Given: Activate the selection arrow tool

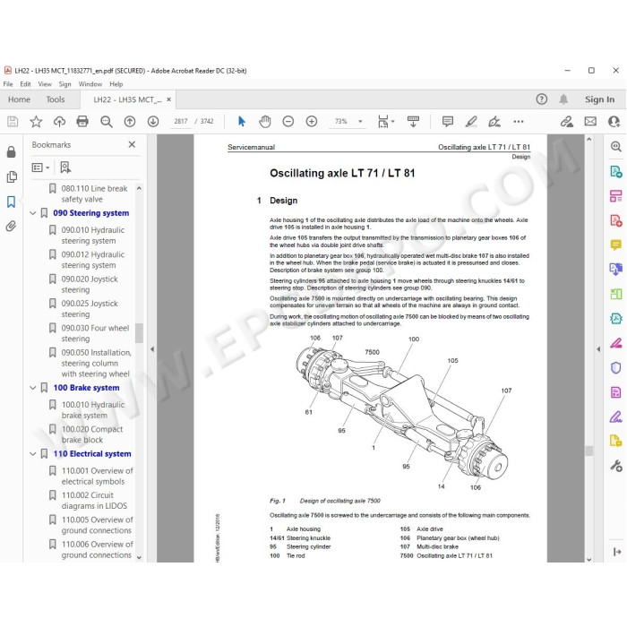Looking at the screenshot, I should point(242,121).
